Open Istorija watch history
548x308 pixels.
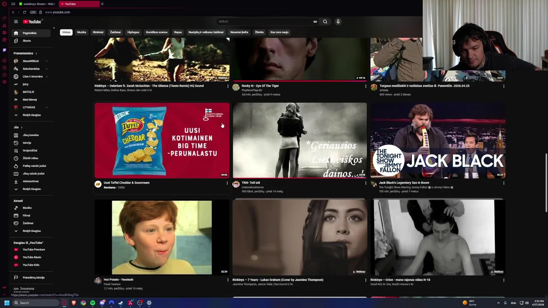(x=31, y=143)
